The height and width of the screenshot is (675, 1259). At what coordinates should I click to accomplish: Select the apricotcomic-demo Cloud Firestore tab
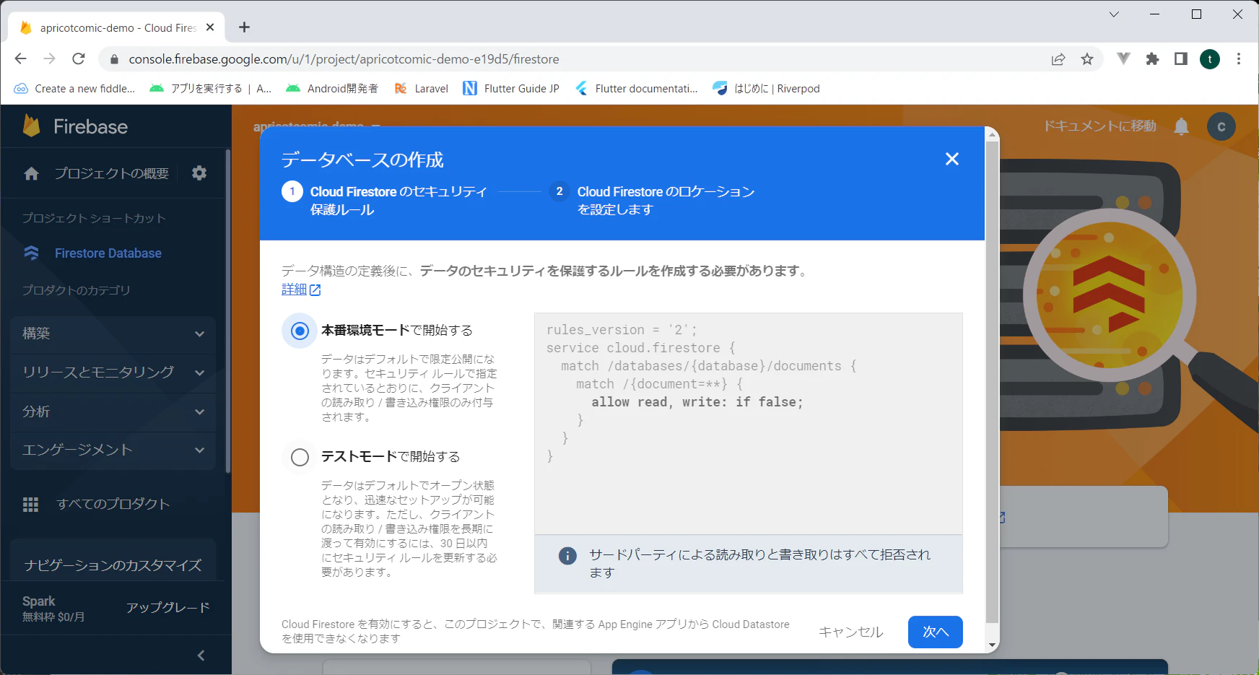117,28
